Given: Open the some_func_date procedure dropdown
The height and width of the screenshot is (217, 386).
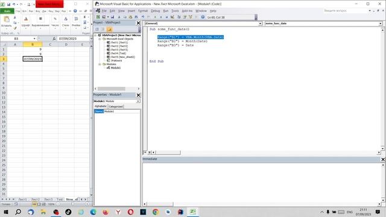Looking at the screenshot, I should tap(381, 24).
